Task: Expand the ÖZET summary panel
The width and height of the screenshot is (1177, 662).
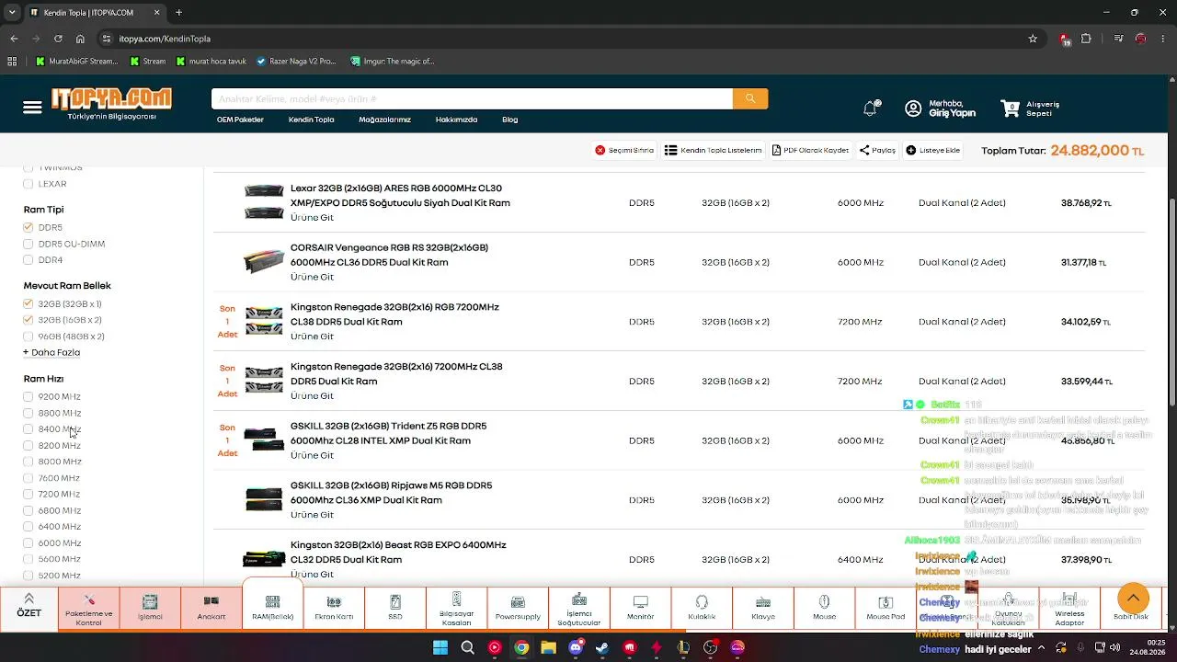Action: 29,607
